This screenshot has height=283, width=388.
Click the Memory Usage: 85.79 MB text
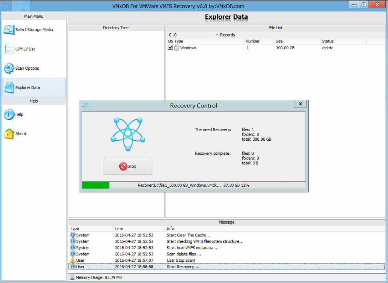pos(99,277)
